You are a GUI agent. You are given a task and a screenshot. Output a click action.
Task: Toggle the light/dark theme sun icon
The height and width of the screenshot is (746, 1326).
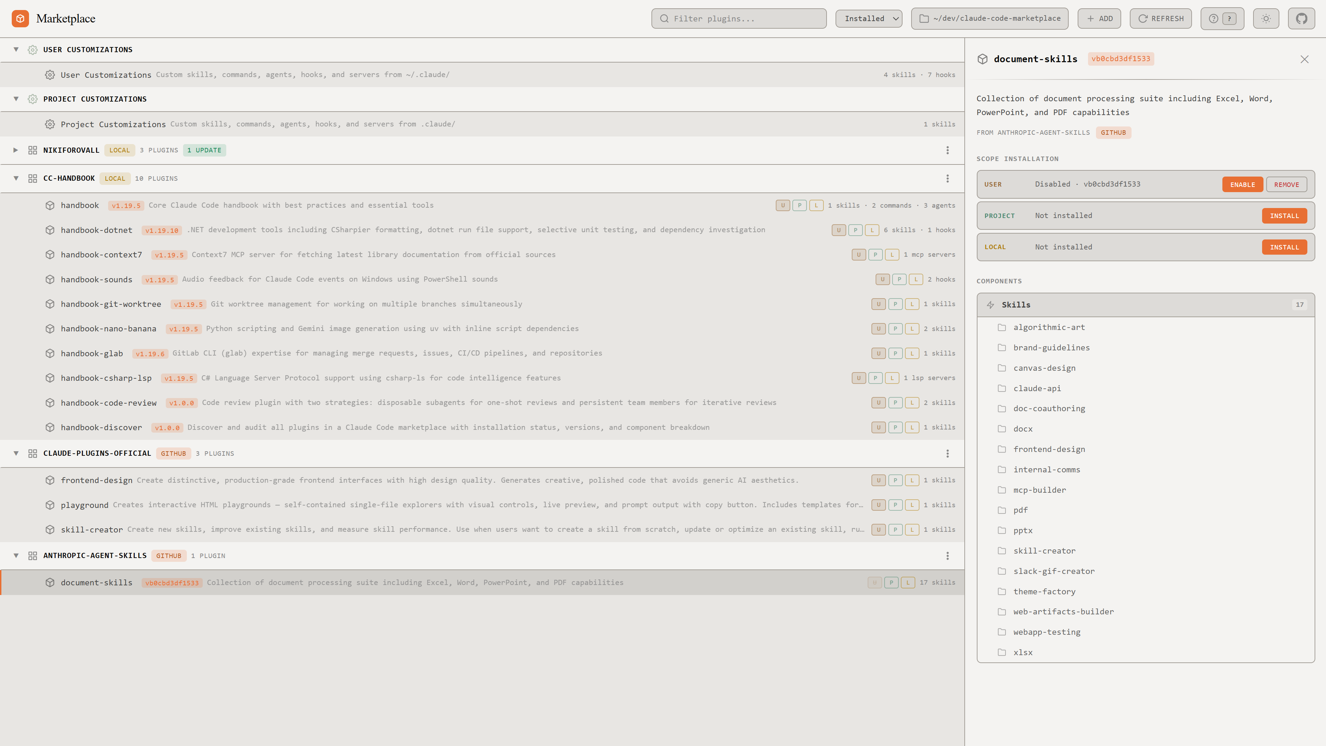point(1266,19)
